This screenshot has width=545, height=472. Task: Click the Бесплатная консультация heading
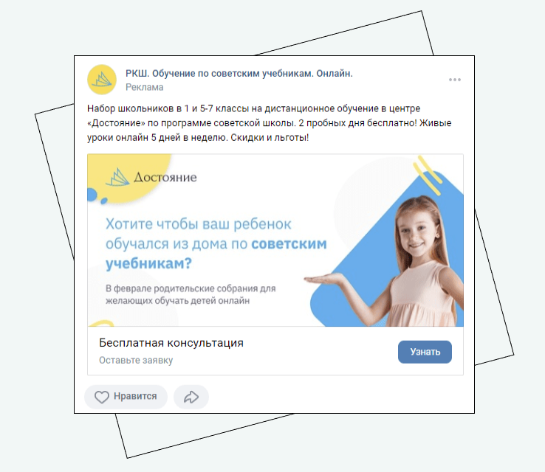(171, 343)
